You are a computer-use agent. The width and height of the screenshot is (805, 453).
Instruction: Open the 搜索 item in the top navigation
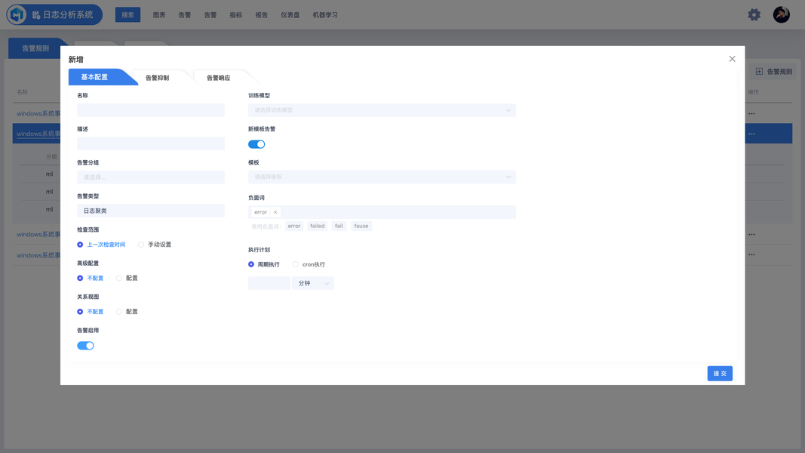(128, 15)
